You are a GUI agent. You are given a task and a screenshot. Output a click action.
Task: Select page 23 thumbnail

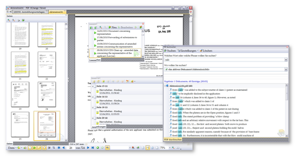click(20, 94)
